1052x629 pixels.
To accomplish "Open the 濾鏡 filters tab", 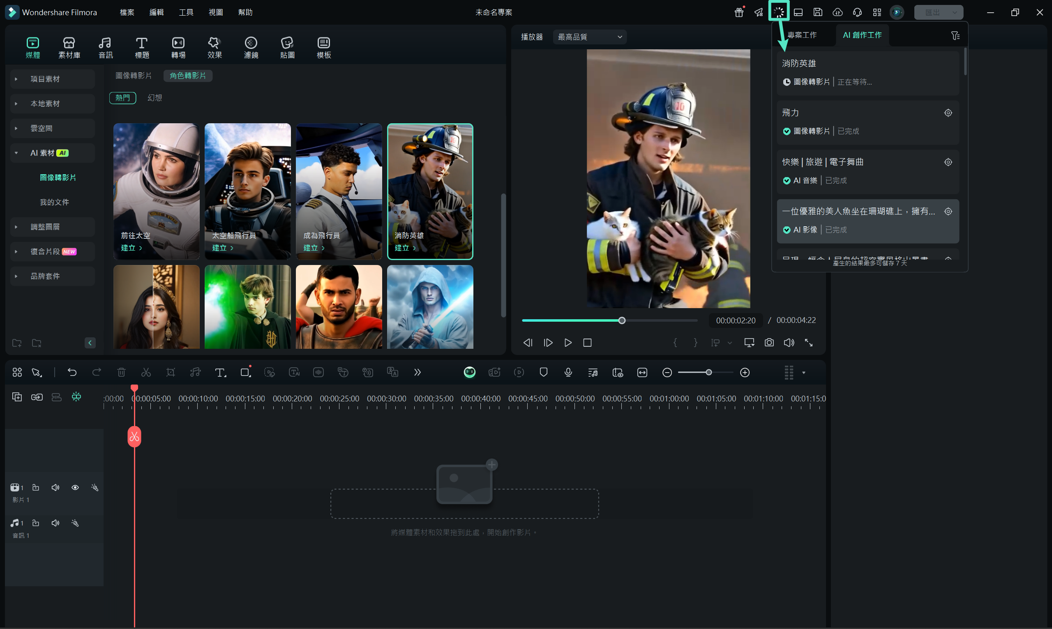I will click(x=251, y=48).
